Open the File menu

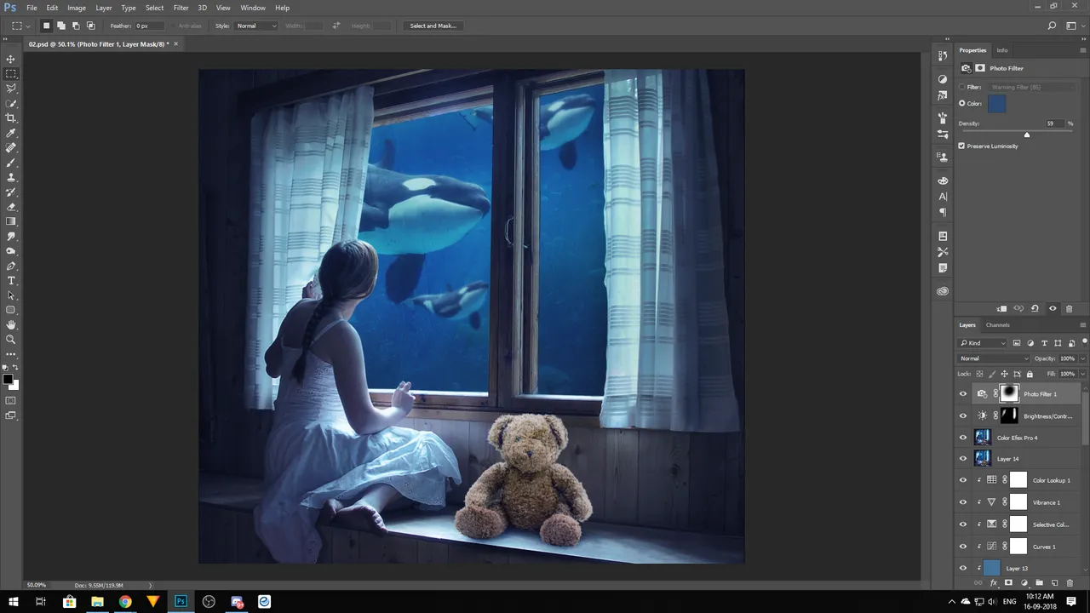32,8
